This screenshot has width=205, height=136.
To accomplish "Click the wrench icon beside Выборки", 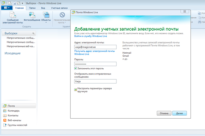I will [x=33, y=33].
